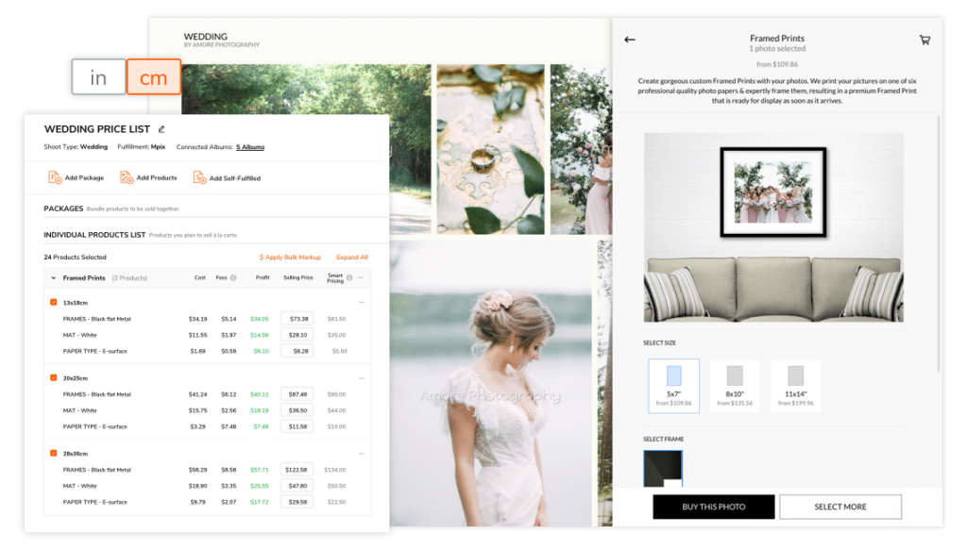Open the three-dot menu for 13x18cm row
The image size is (967, 551).
tap(361, 302)
